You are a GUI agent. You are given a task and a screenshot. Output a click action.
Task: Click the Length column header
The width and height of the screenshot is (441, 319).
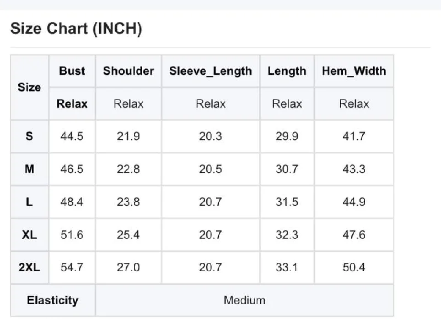coord(287,71)
